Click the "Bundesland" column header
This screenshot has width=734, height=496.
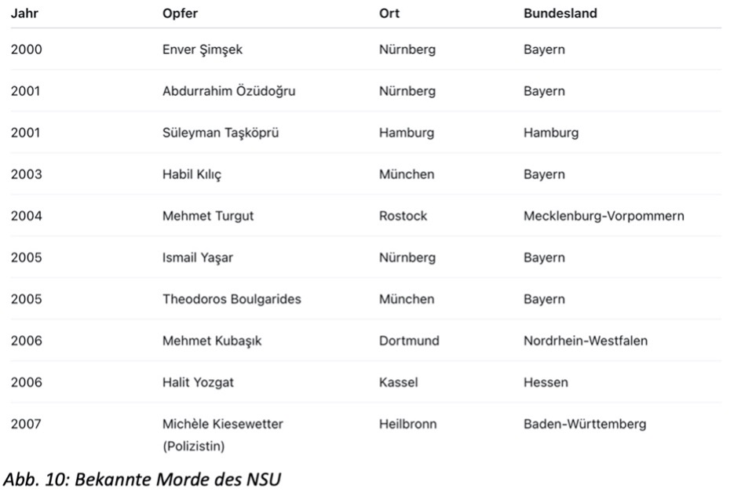coord(560,13)
